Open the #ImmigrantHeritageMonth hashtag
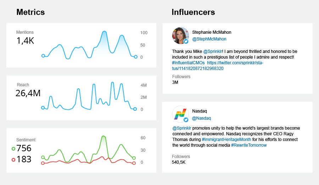 pos(226,140)
